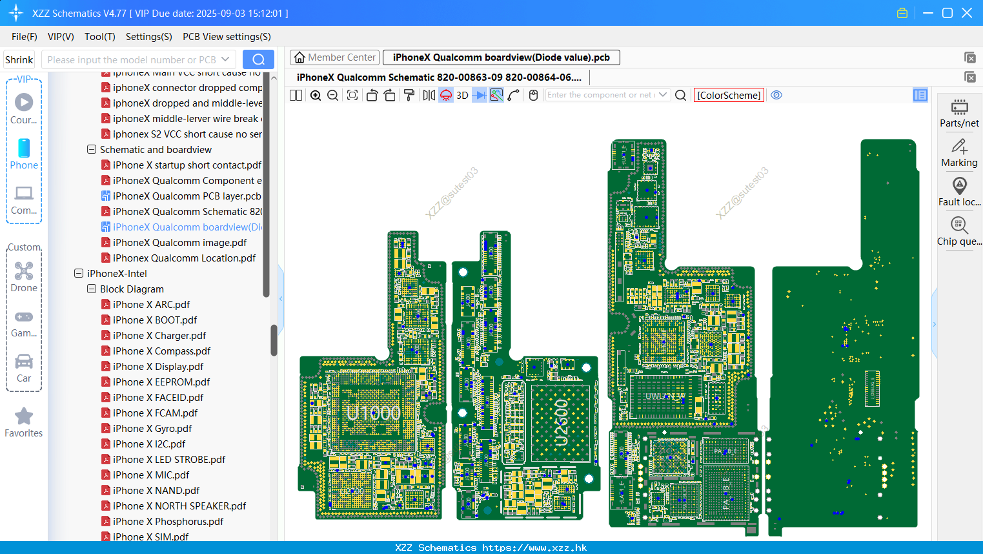Screen dimensions: 983x554
Task: Open Courses section in sidebar
Action: [x=24, y=109]
